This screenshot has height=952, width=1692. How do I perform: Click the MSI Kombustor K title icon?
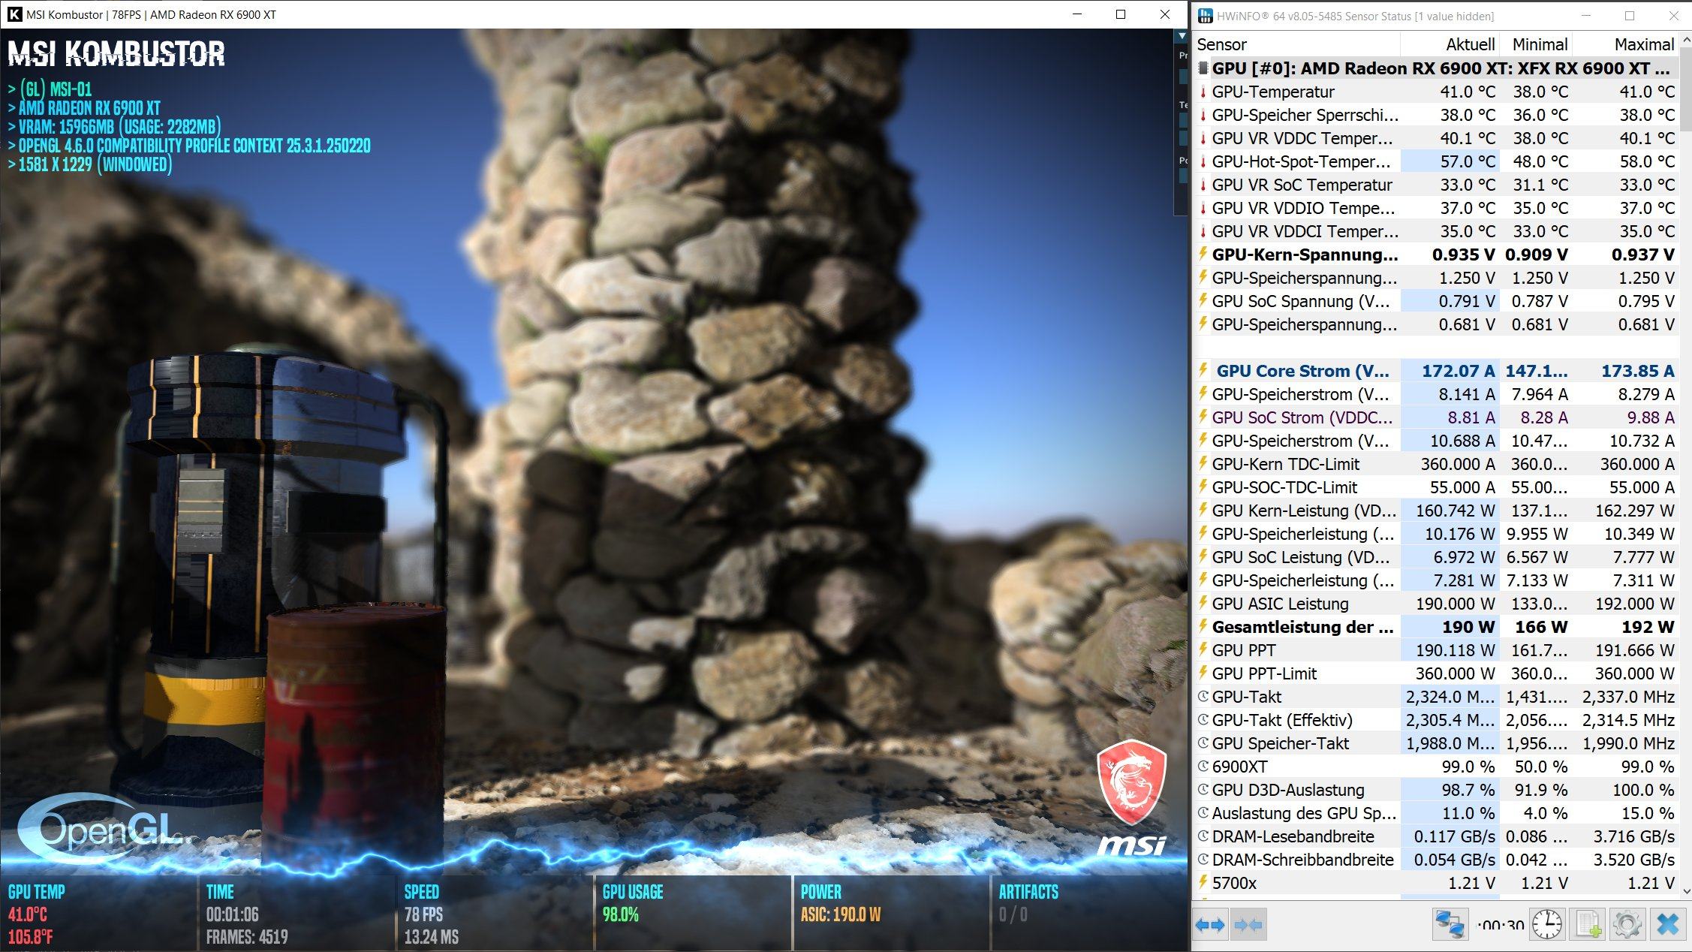tap(14, 14)
